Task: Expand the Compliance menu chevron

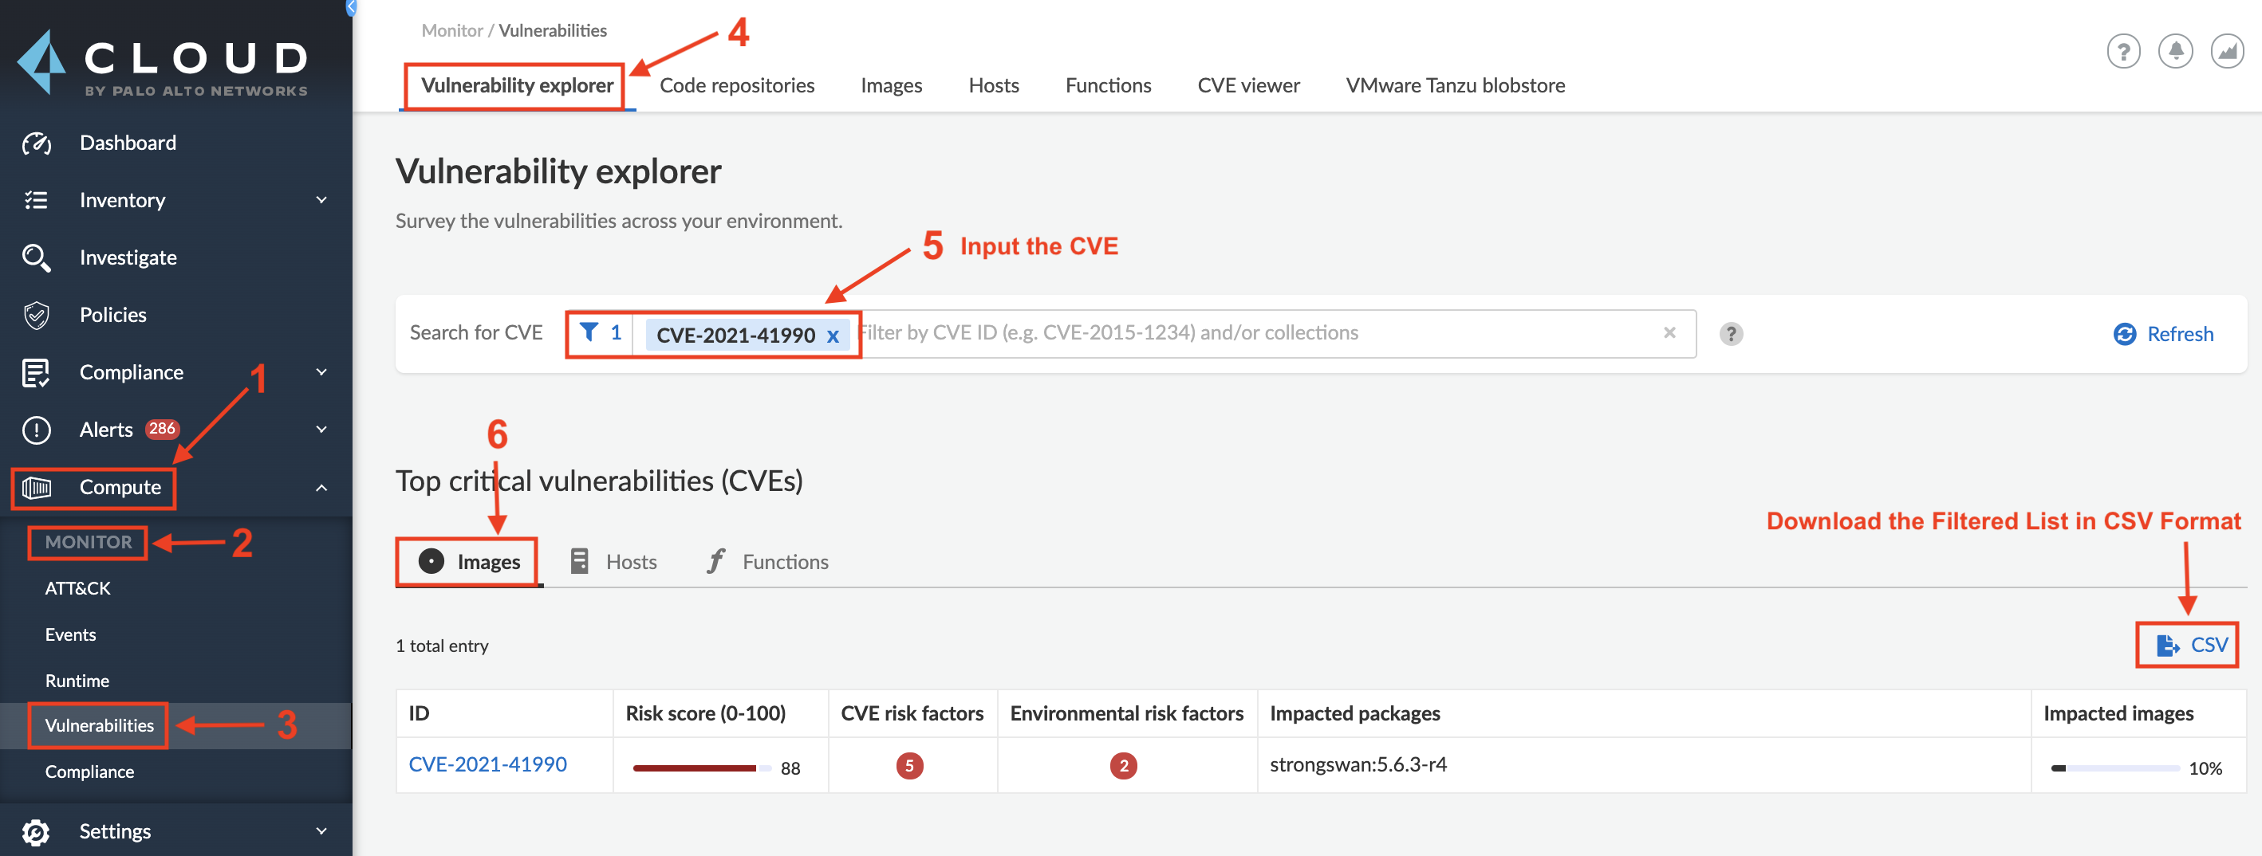Action: click(321, 372)
